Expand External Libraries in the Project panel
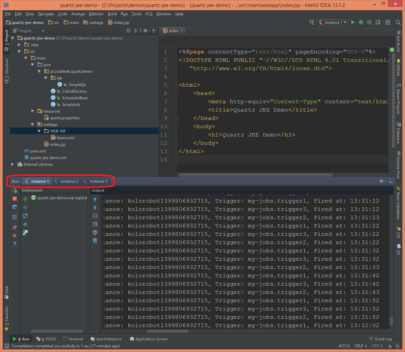Image resolution: width=405 pixels, height=352 pixels. [x=12, y=164]
